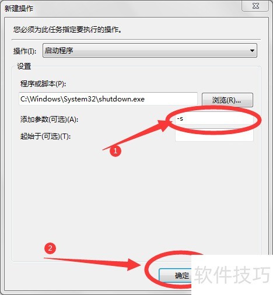The height and width of the screenshot is (295, 273).
Task: Focus the 程序或脚本 path field
Action: coord(108,99)
